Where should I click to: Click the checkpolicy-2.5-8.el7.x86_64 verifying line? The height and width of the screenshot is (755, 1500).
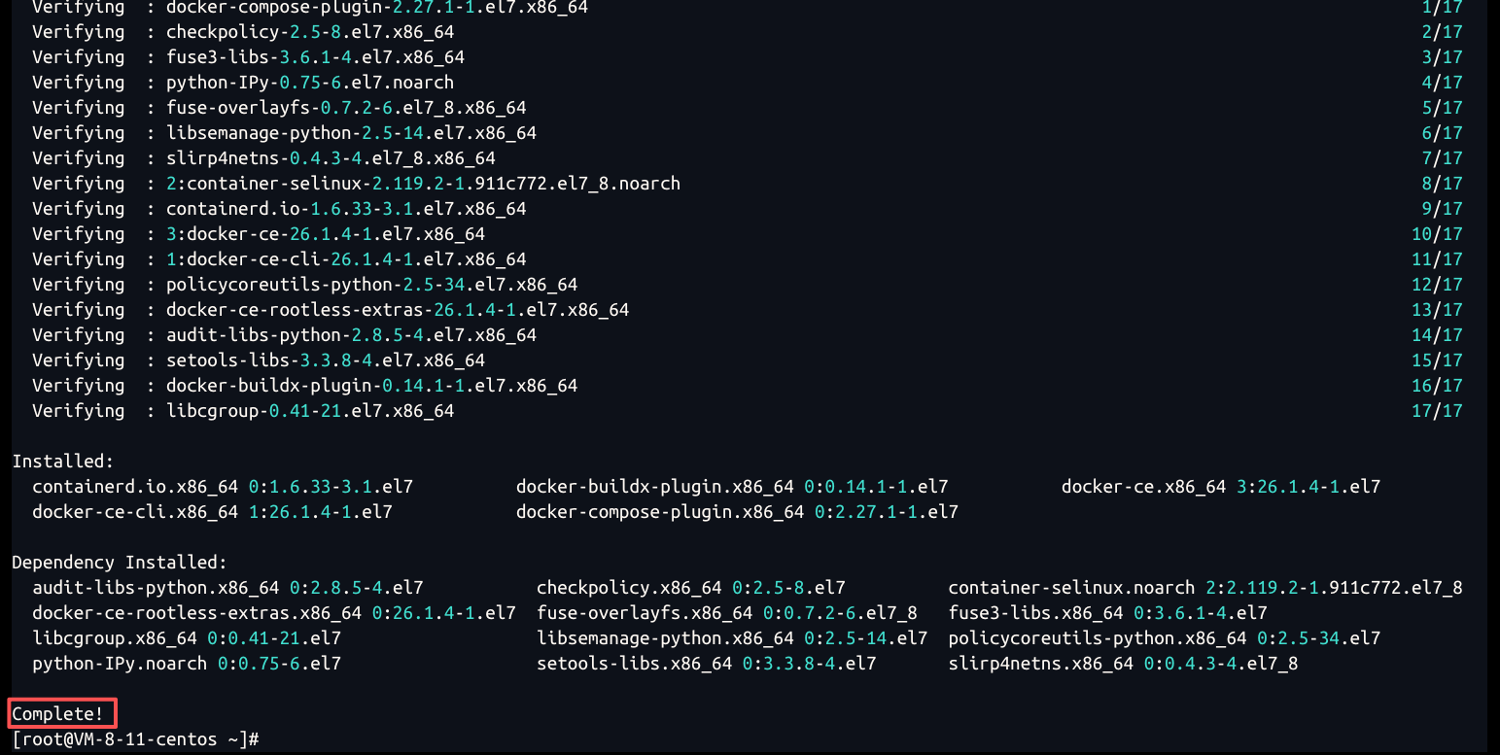pos(747,31)
